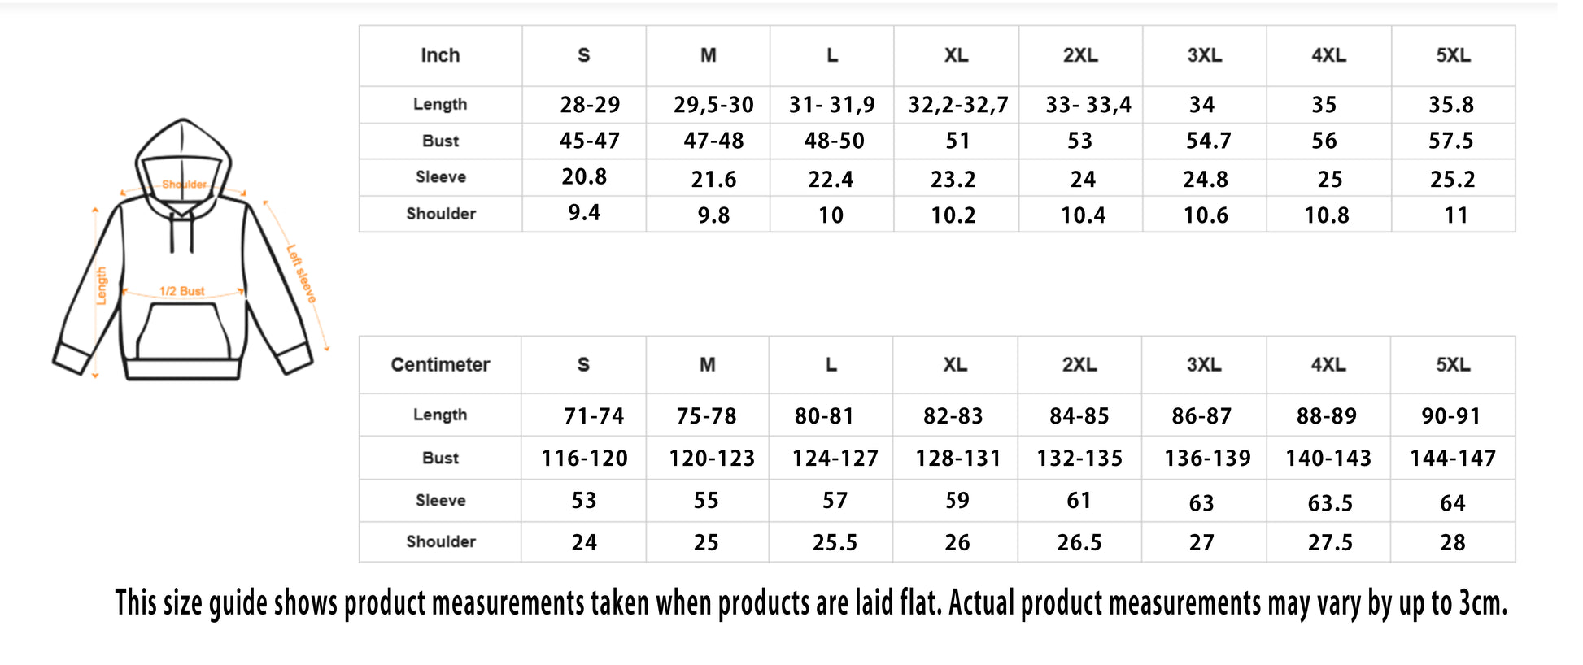Click the 57.5 bust value for 5XL
The height and width of the screenshot is (665, 1583).
[1451, 141]
